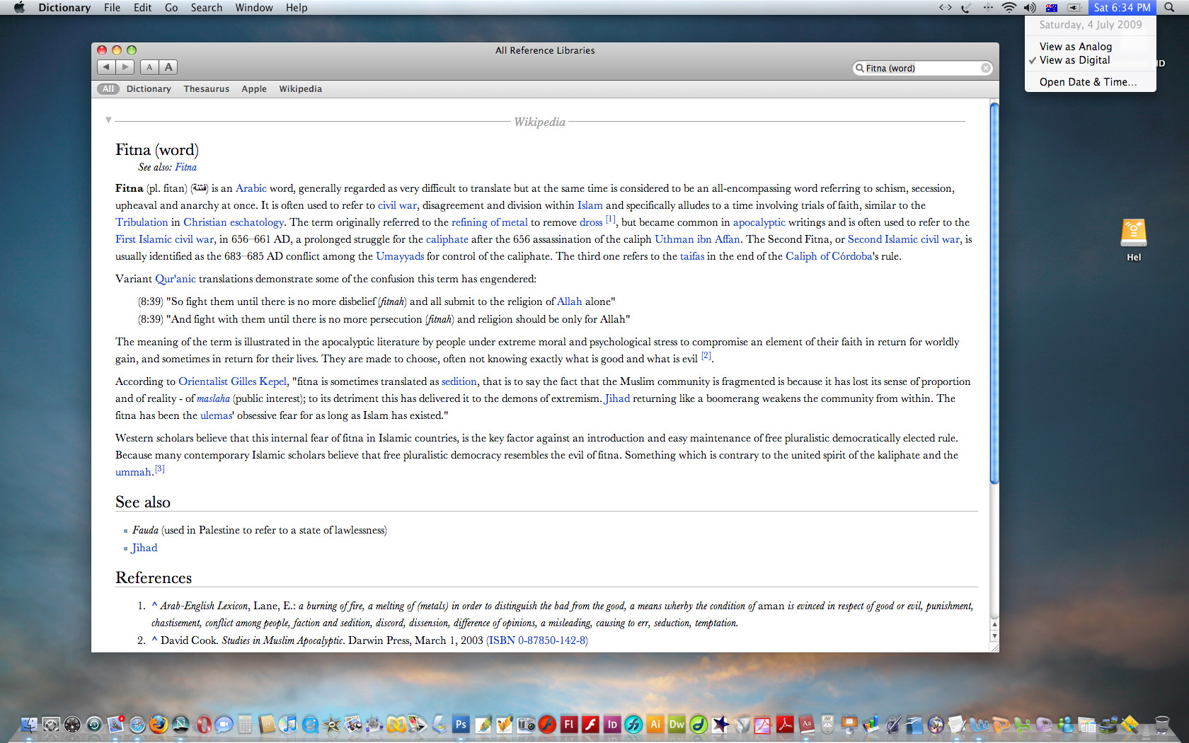1189x743 pixels.
Task: Launch Dreamweaver from the Dock
Action: pyautogui.click(x=677, y=725)
